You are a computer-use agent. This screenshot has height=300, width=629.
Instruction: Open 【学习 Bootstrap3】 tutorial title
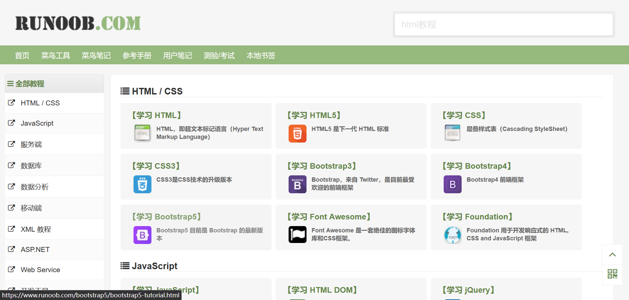click(x=322, y=166)
